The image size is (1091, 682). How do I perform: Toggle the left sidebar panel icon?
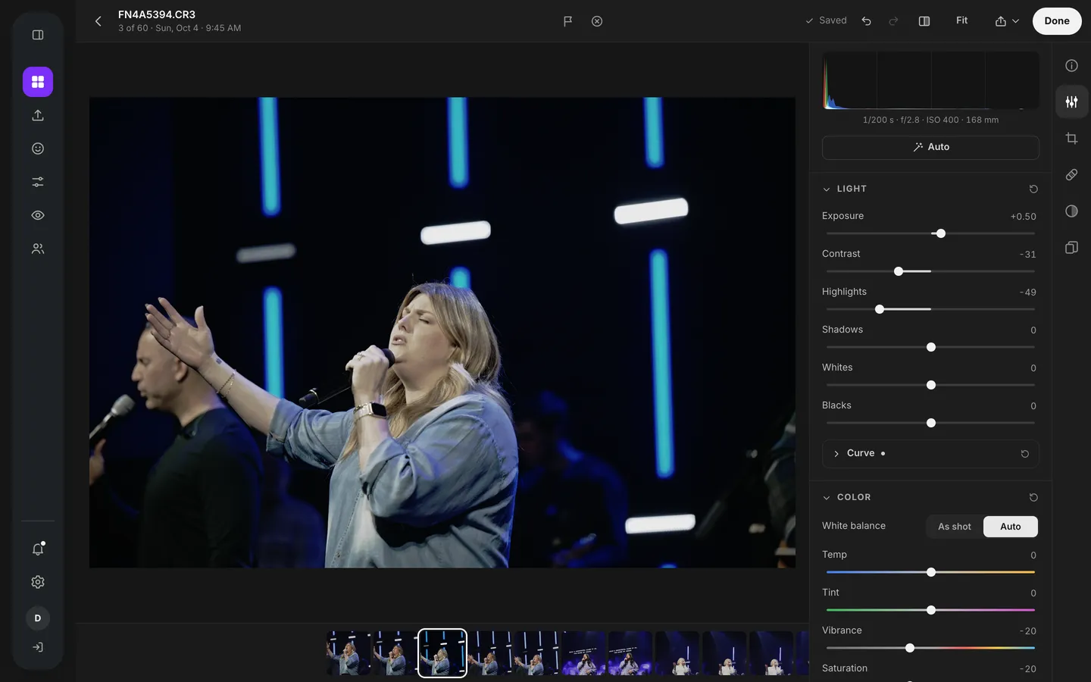coord(38,35)
